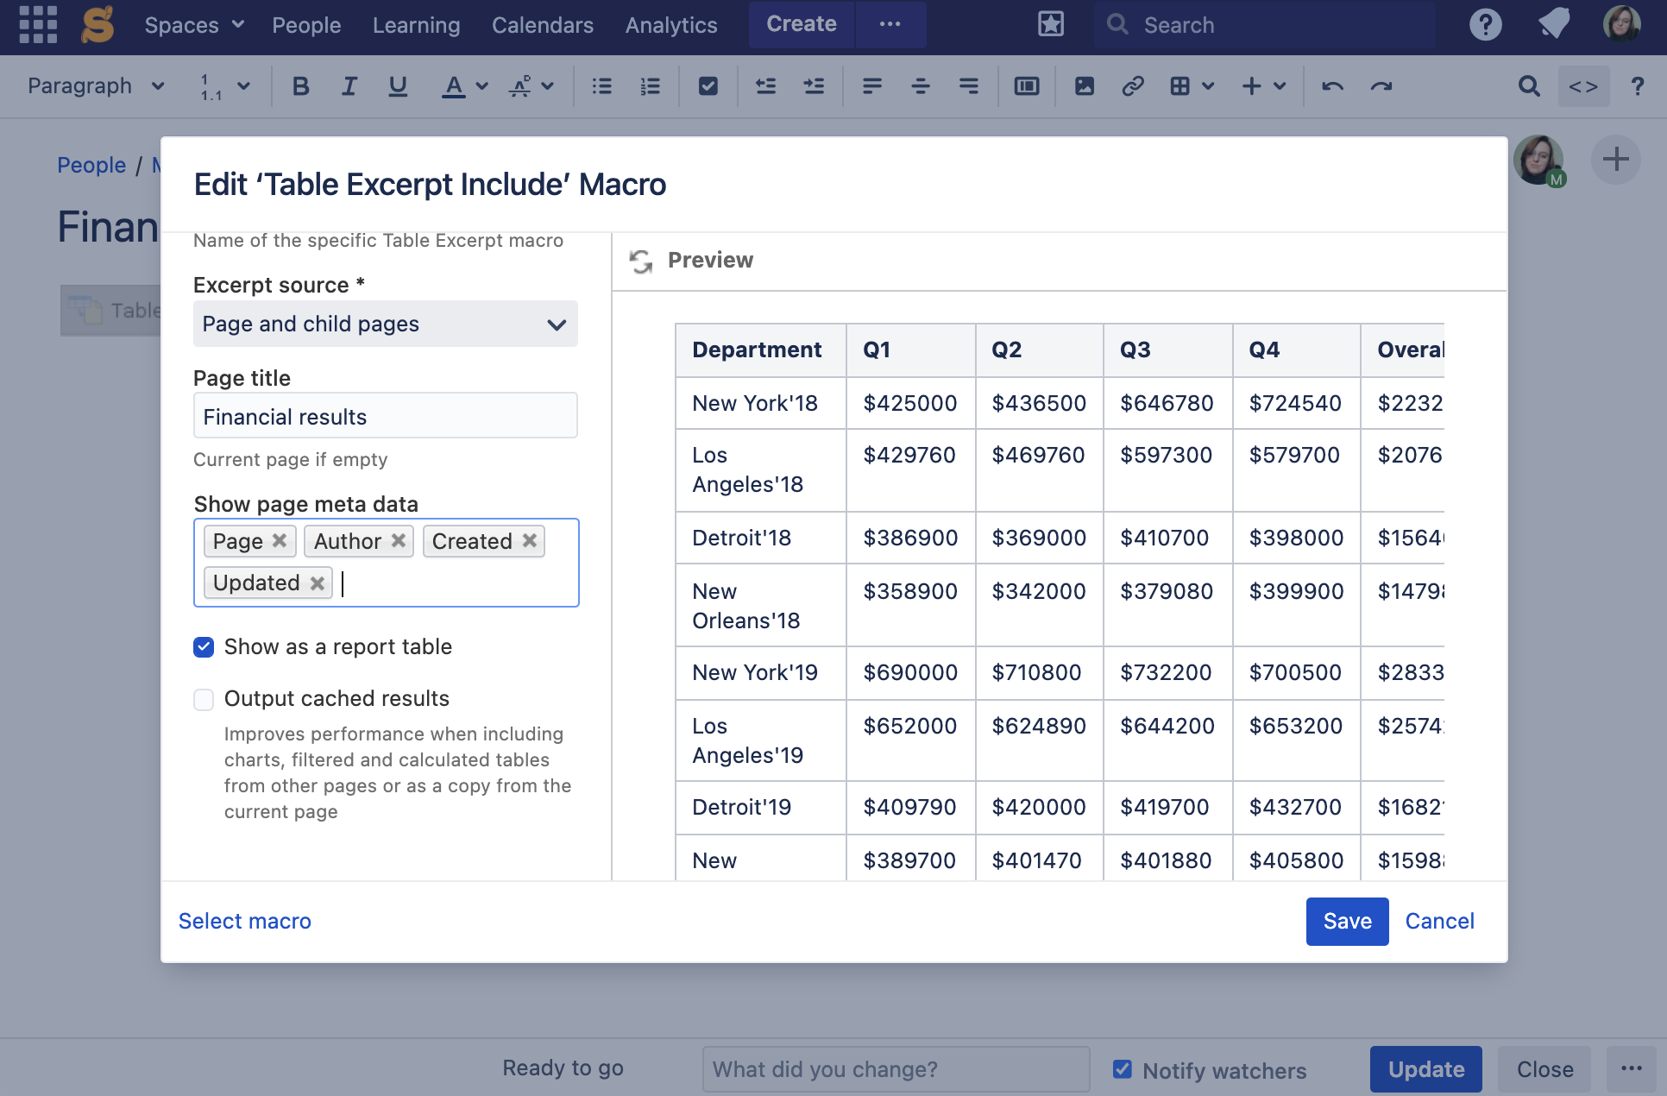The width and height of the screenshot is (1667, 1096).
Task: Click the Select macro link
Action: (x=244, y=922)
